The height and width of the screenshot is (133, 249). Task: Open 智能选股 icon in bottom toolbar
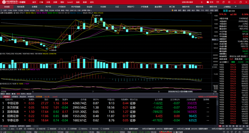coord(48,129)
